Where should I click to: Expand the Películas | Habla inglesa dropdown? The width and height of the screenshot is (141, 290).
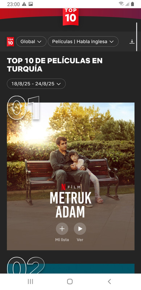83,41
